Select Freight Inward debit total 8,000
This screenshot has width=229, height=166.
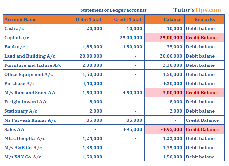(84, 102)
